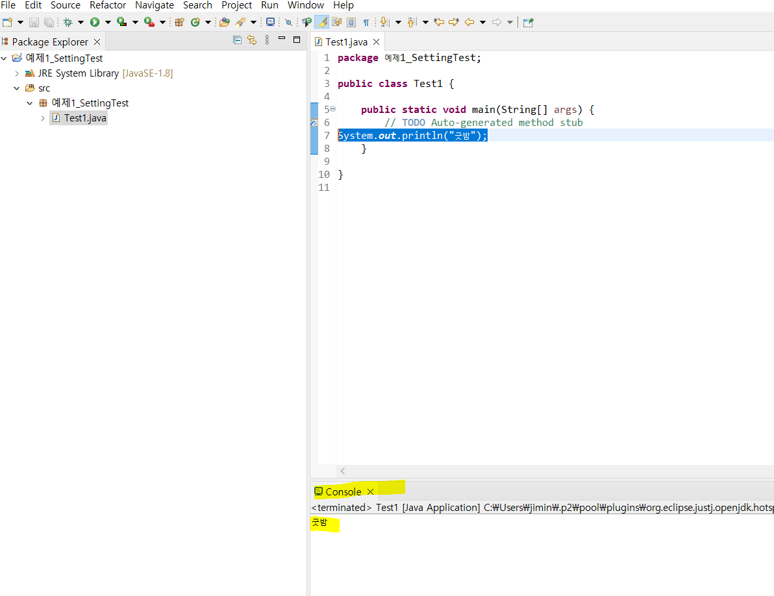Click the Next Annotation arrow icon
The height and width of the screenshot is (596, 774).
(x=385, y=22)
